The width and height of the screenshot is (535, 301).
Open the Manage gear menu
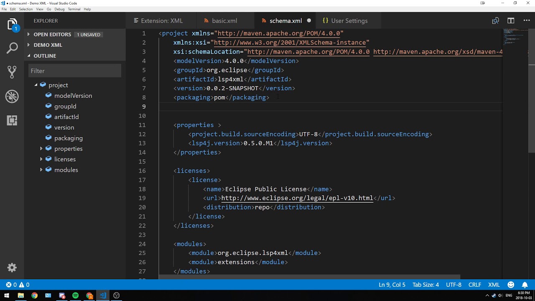coord(12,268)
